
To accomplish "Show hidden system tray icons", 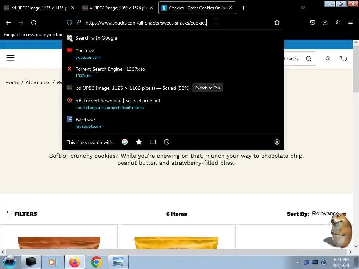I will 298,262.
